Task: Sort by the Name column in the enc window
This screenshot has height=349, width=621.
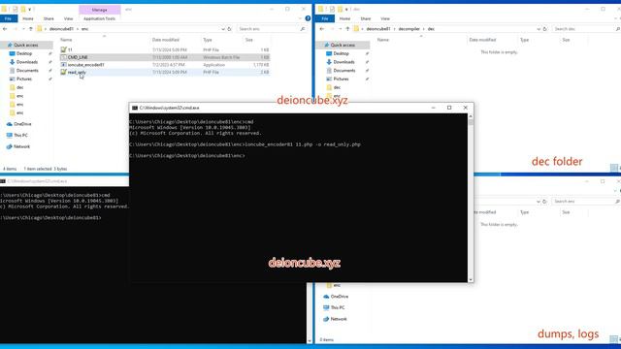Action: (x=66, y=40)
